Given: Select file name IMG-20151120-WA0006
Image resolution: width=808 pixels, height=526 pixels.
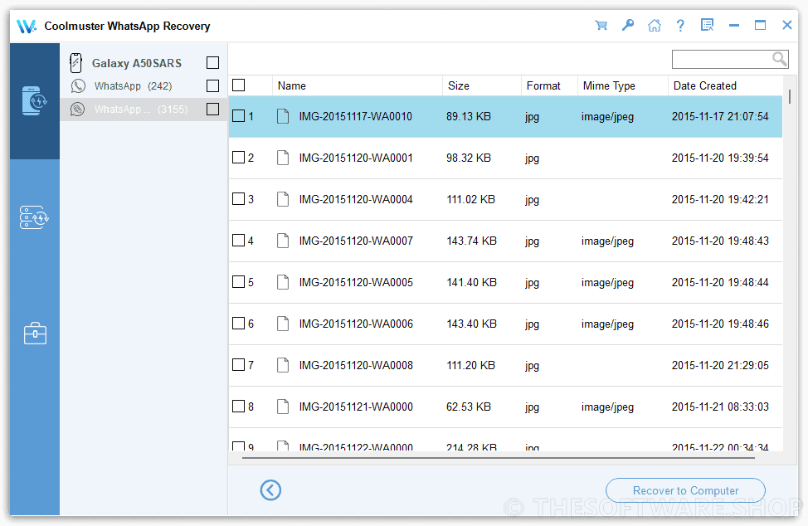Looking at the screenshot, I should point(356,324).
